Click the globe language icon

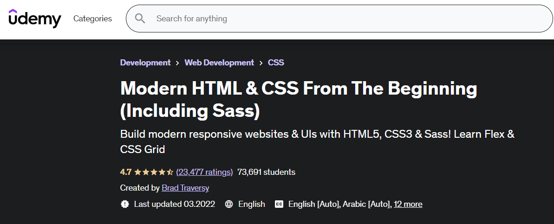229,204
